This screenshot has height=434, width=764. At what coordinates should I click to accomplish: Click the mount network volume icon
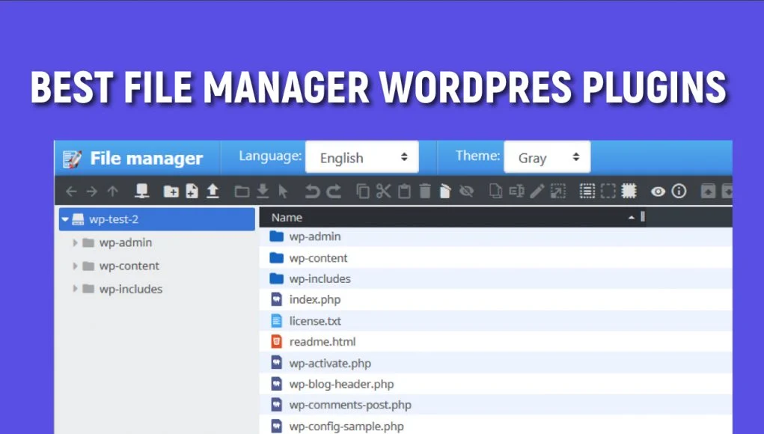pyautogui.click(x=141, y=191)
